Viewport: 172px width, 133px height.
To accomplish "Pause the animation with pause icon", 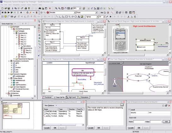I will pos(15,13).
